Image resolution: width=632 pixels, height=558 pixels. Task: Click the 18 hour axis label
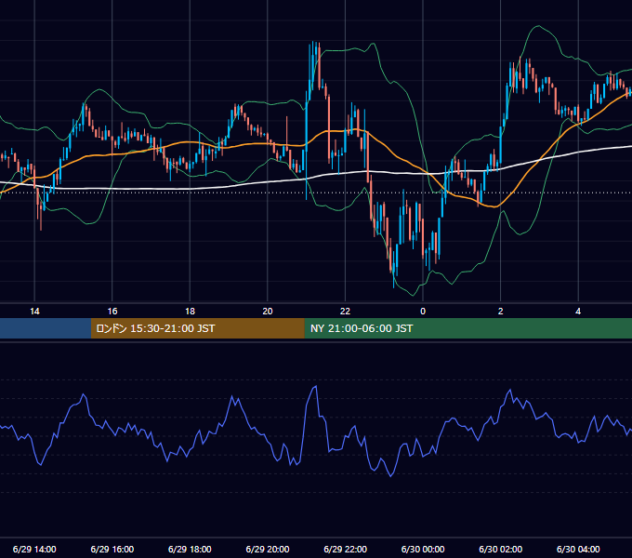(x=190, y=312)
